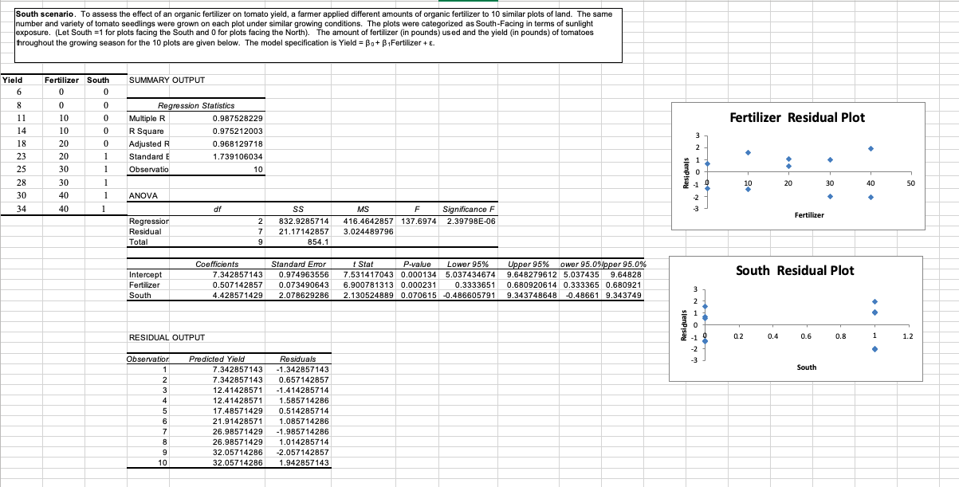Select residual value 1.942857143
Screen dimensions: 959x487
[x=302, y=462]
